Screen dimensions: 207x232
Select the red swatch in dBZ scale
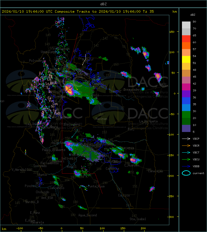186,39
